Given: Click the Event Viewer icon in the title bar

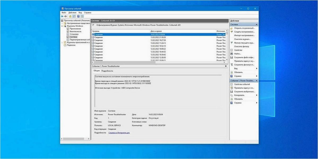Looking at the screenshot, I should pos(62,9).
